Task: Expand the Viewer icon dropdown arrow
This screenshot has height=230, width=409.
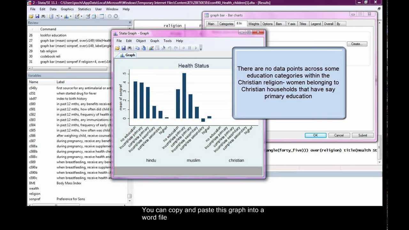Action: point(61,16)
